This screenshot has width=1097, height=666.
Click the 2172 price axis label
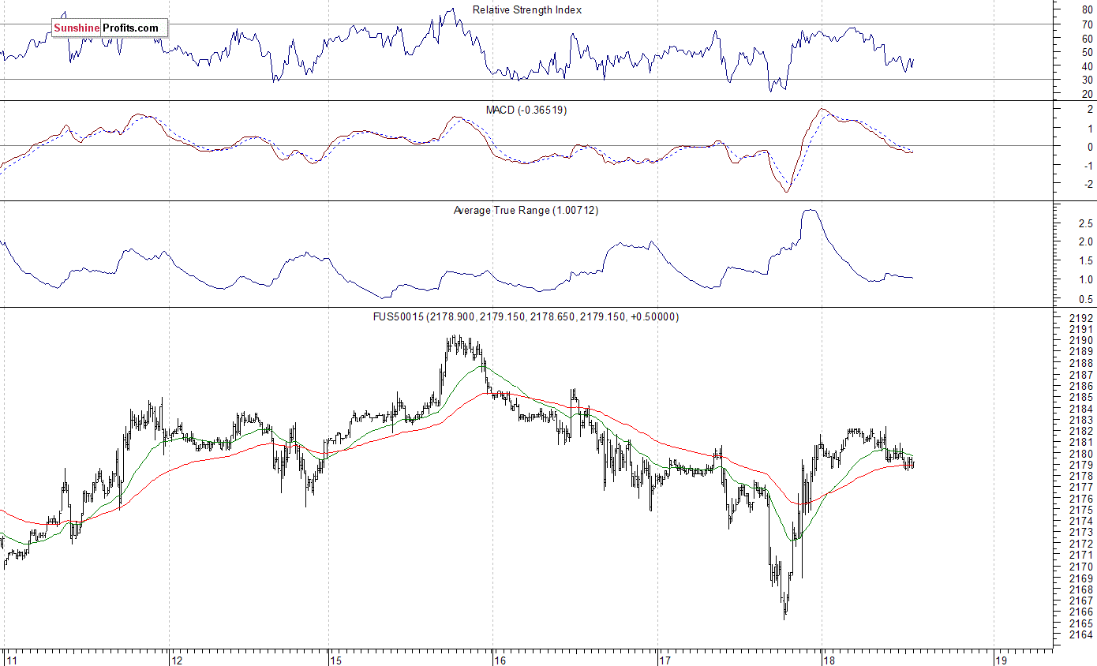1080,544
